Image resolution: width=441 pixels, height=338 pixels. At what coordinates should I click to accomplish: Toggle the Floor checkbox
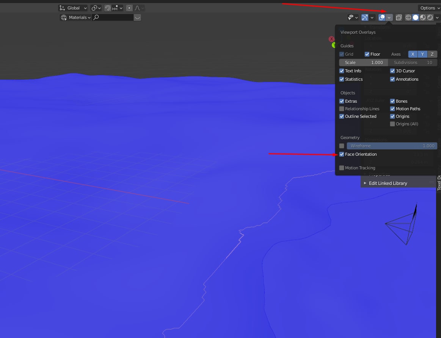(367, 54)
